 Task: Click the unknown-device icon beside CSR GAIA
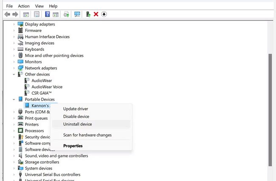pyautogui.click(x=27, y=93)
